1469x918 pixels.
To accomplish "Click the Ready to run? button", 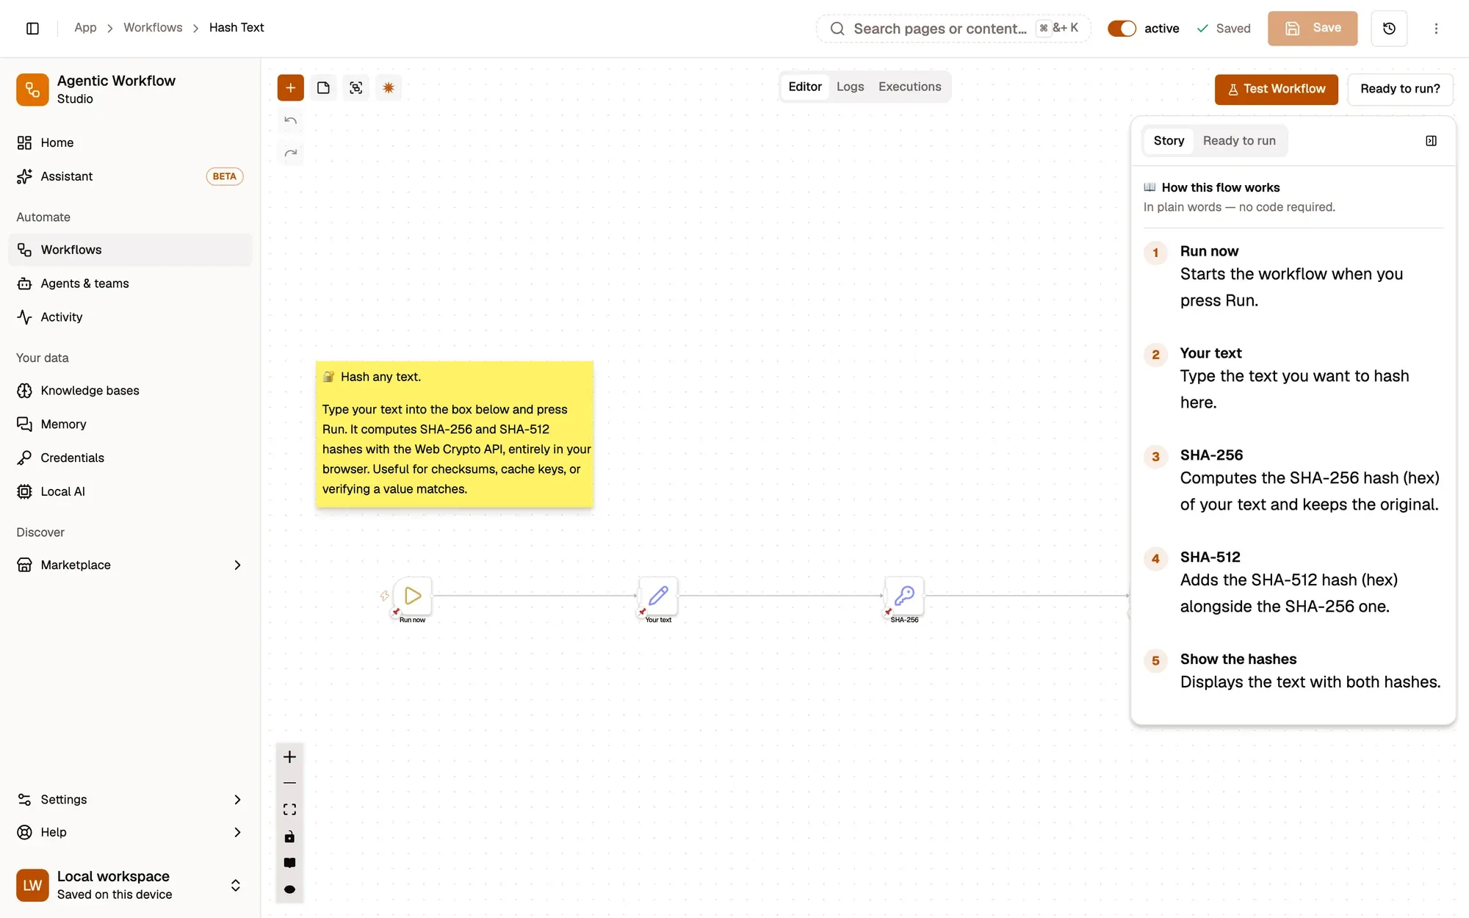I will [x=1400, y=89].
